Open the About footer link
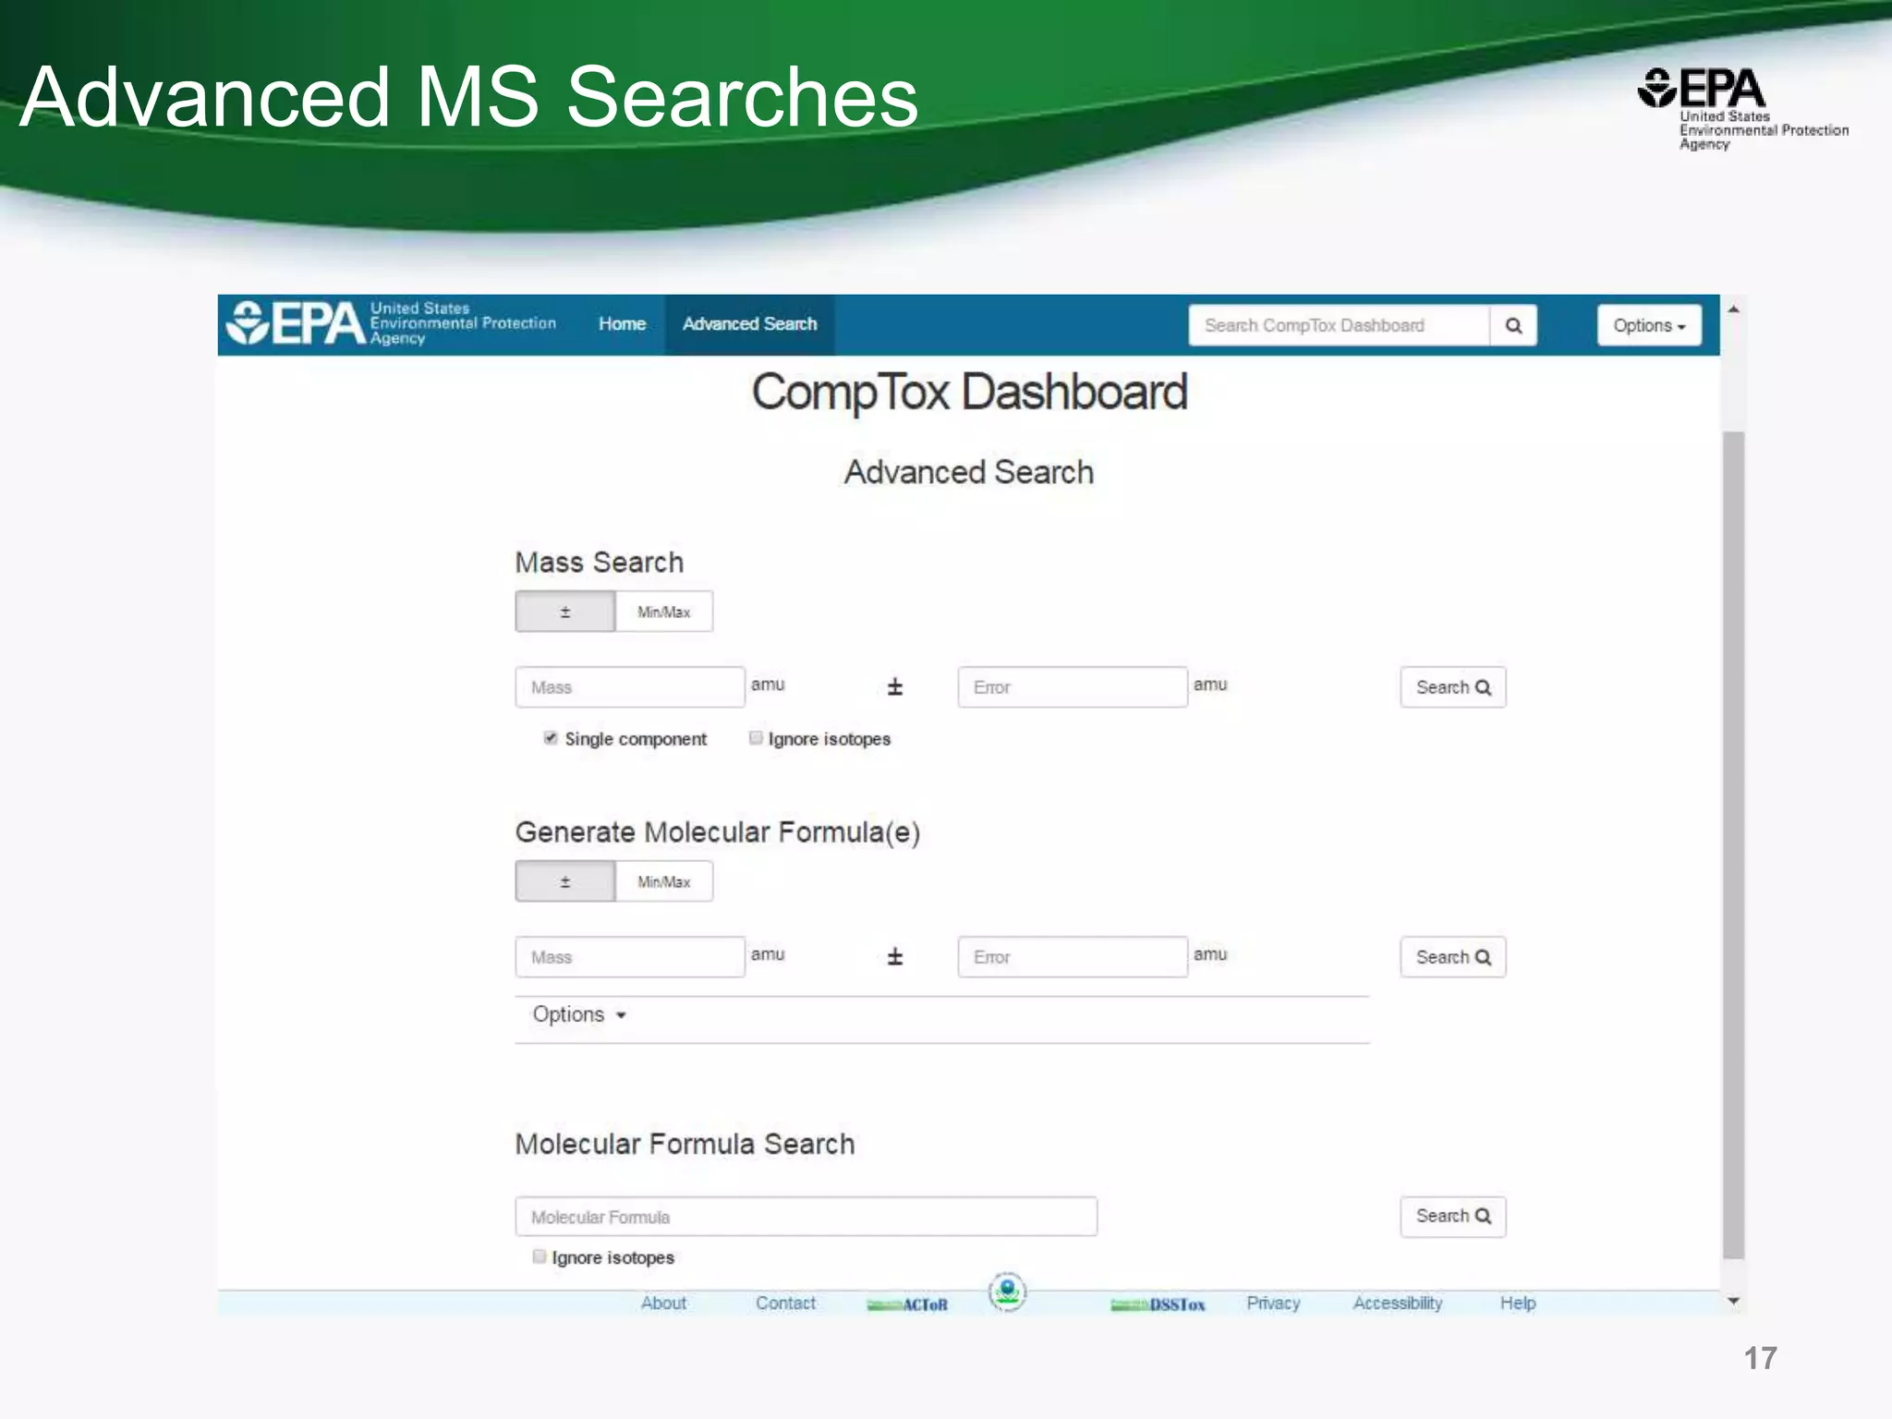Viewport: 1892px width, 1419px height. click(x=663, y=1303)
